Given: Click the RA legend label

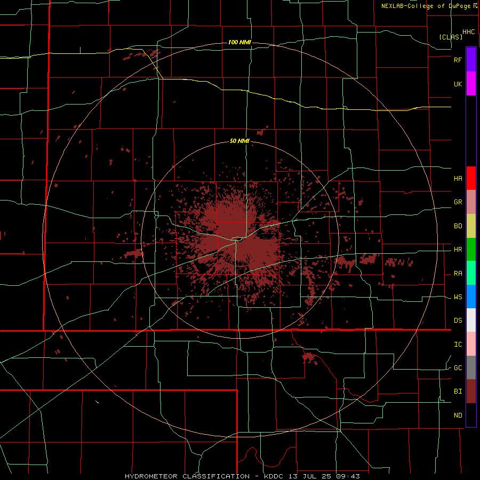Looking at the screenshot, I should 458,274.
